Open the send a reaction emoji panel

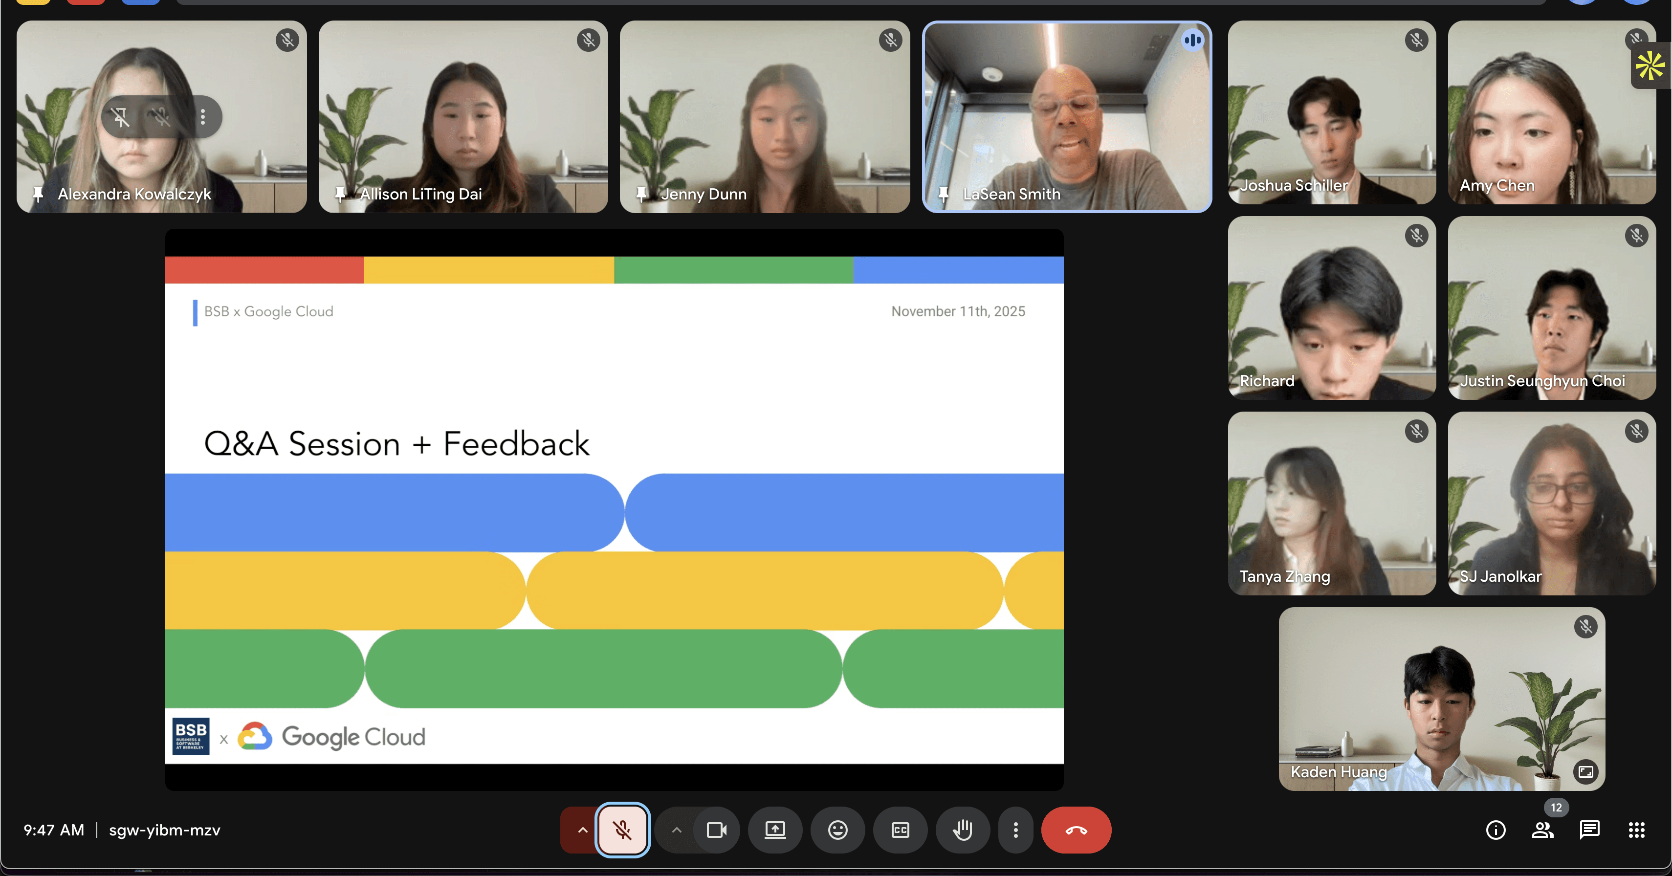tap(837, 830)
